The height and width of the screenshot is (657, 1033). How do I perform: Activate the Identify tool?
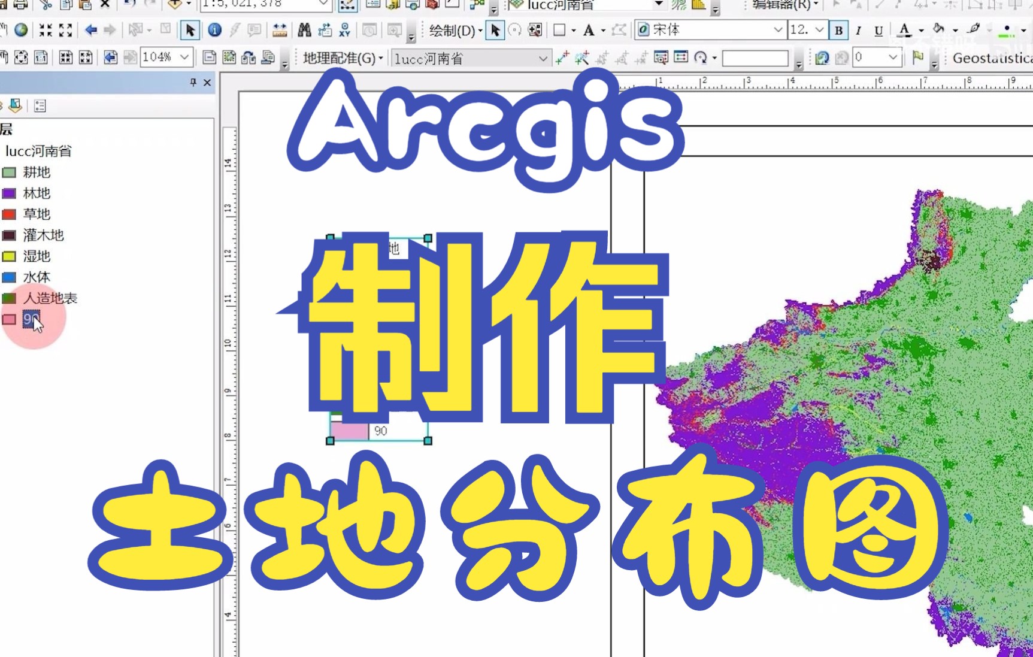point(214,30)
